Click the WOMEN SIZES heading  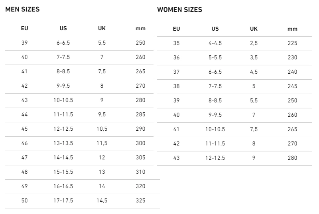[x=179, y=10]
